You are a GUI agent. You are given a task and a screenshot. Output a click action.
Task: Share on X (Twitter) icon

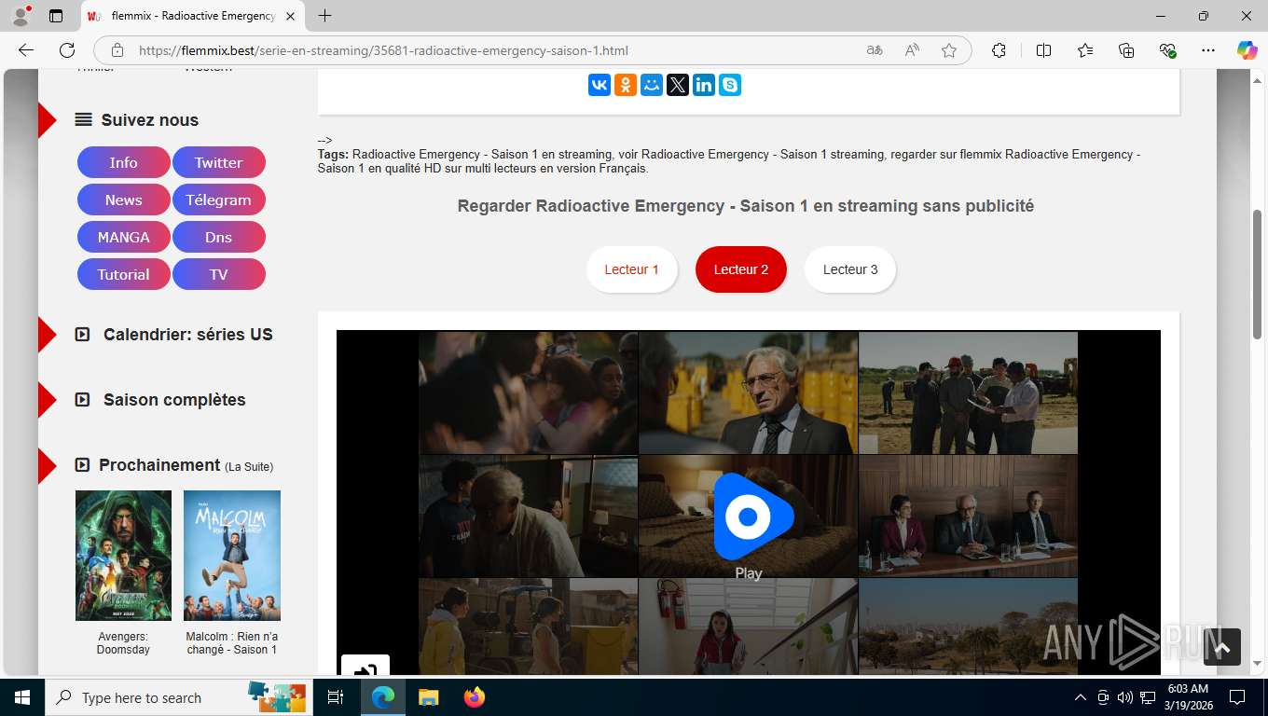pos(678,85)
